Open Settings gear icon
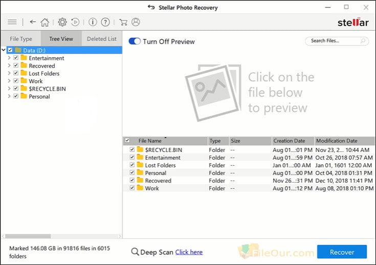This screenshot has width=376, height=265. pos(62,22)
